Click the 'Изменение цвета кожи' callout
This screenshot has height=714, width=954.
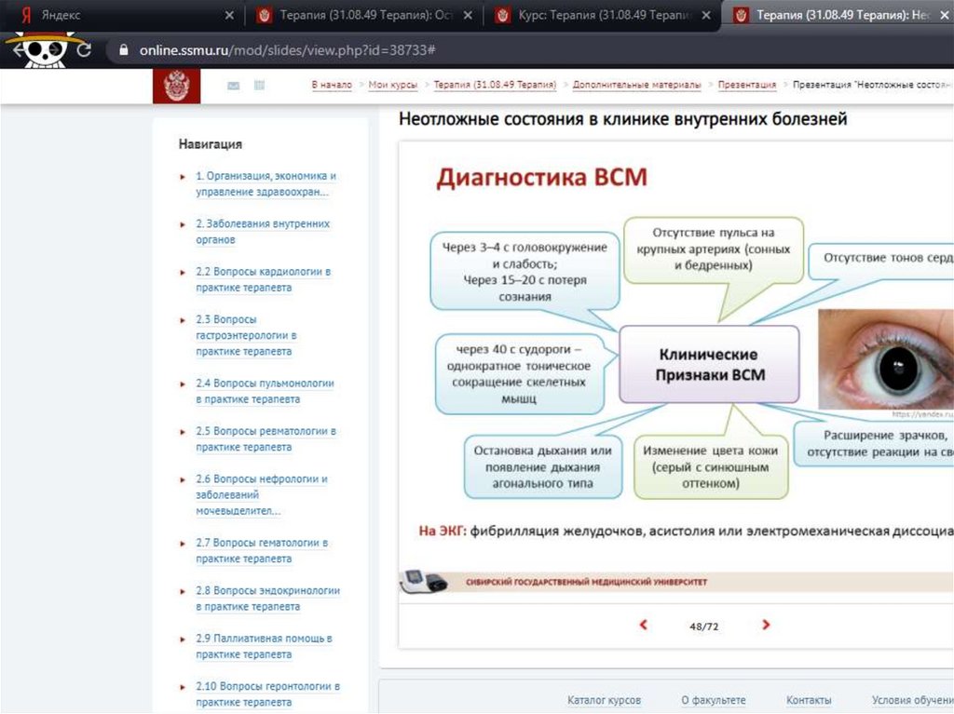711,467
